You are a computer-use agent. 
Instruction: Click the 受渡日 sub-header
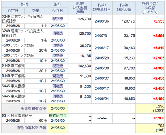(58, 11)
